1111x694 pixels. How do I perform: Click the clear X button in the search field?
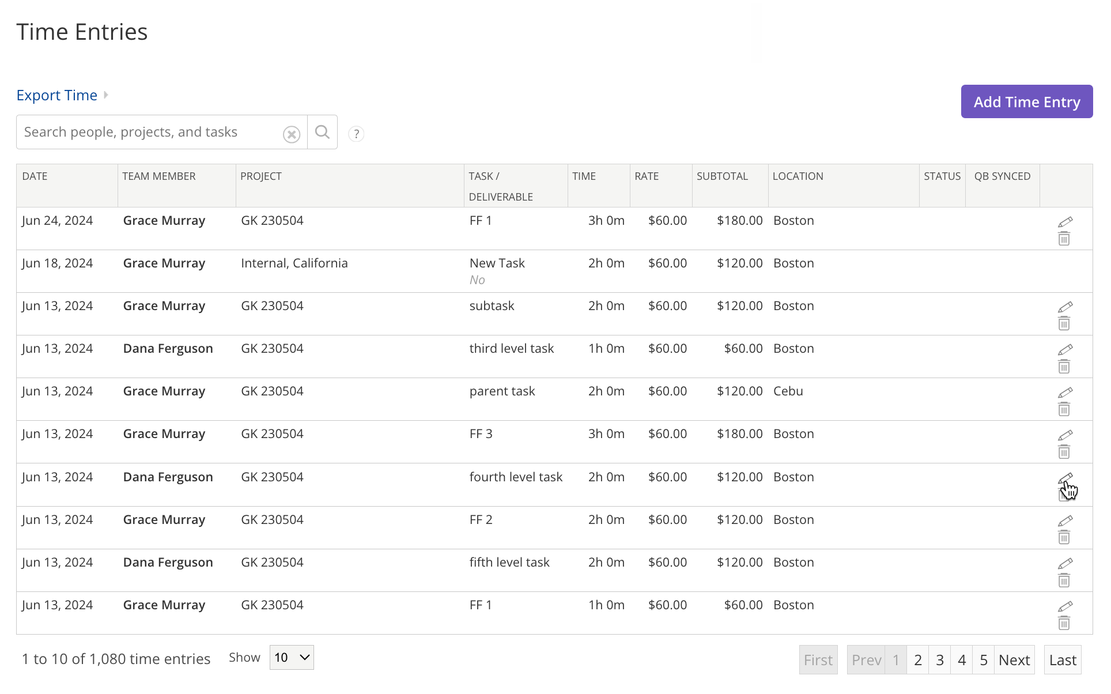click(x=292, y=134)
